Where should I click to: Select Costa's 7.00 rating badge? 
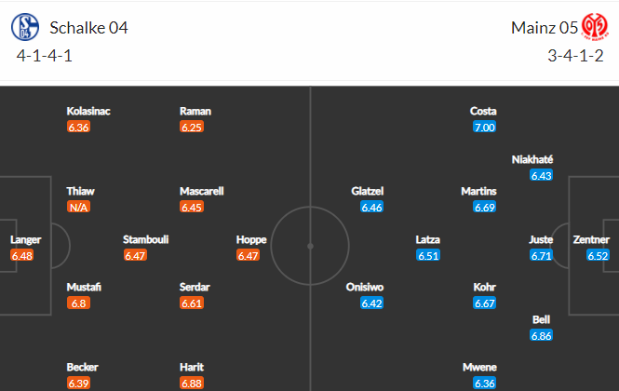[x=484, y=128]
